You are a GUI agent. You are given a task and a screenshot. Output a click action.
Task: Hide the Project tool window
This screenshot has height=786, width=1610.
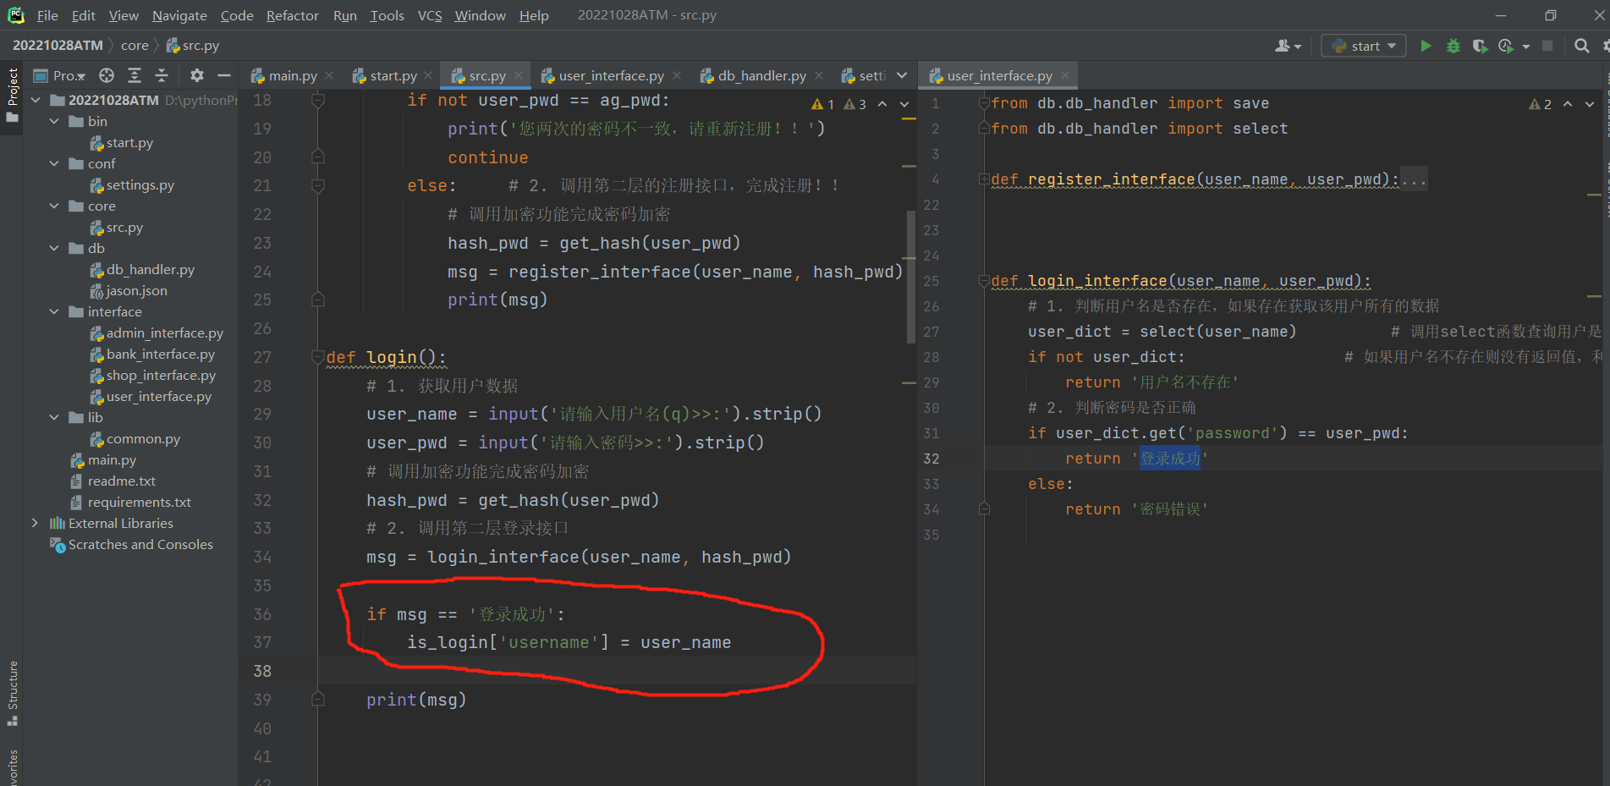point(224,75)
